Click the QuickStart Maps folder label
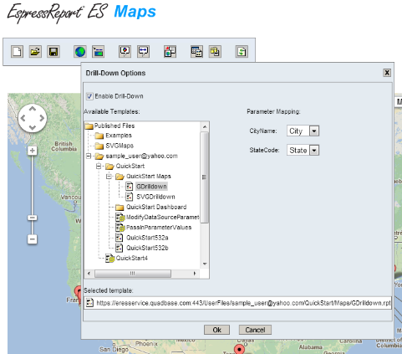402x354 pixels. [149, 177]
